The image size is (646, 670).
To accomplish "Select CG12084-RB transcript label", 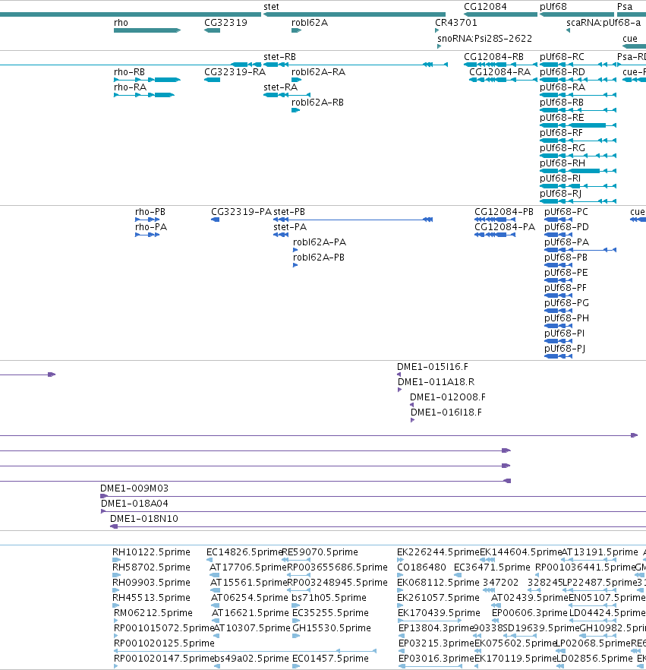I will click(x=493, y=57).
